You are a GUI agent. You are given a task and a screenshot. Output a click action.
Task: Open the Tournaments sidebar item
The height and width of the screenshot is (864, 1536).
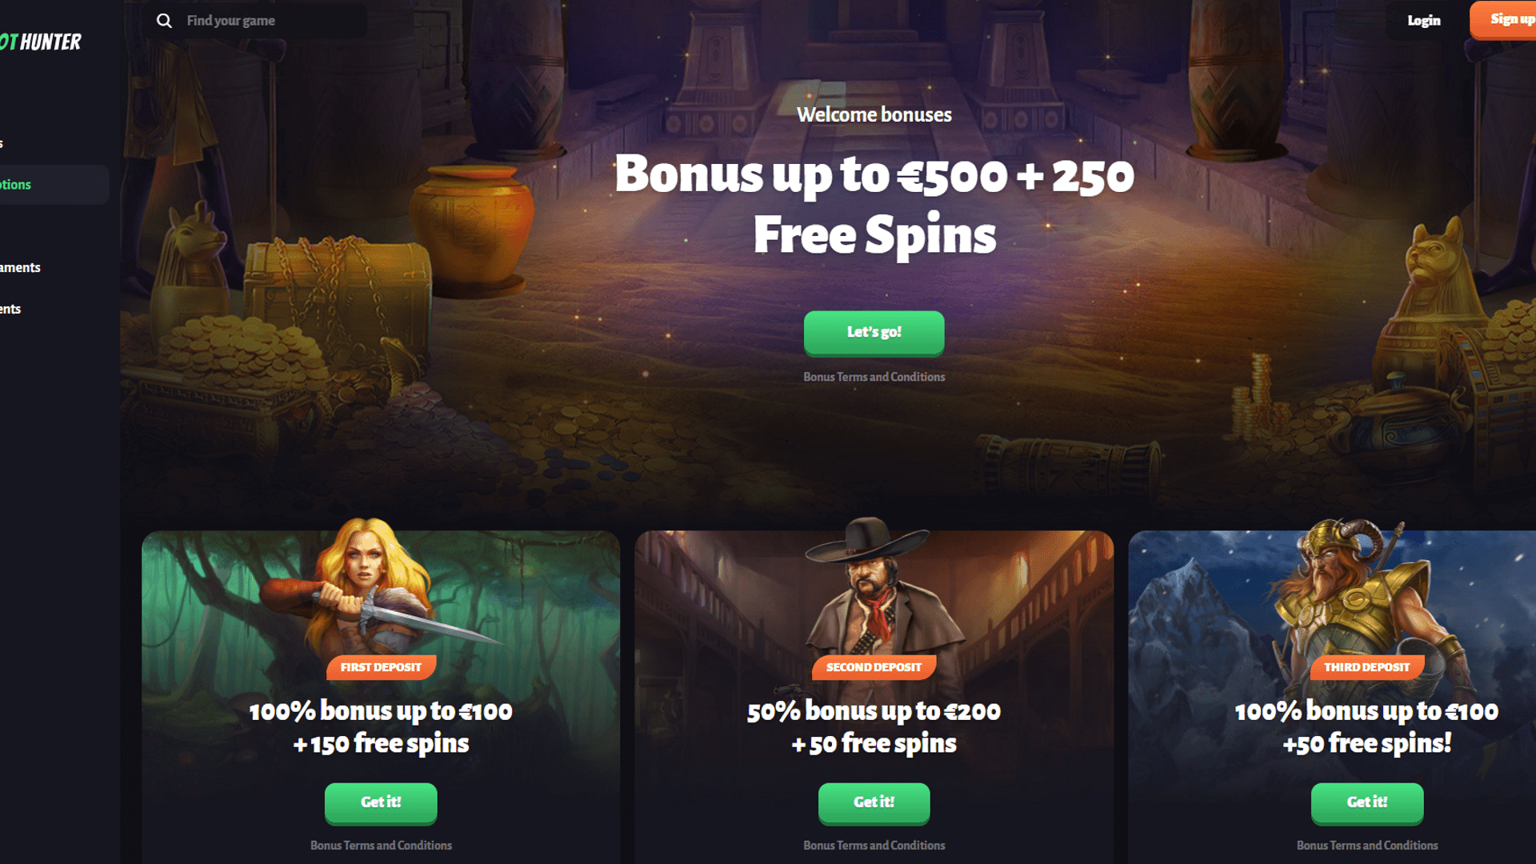click(x=21, y=268)
